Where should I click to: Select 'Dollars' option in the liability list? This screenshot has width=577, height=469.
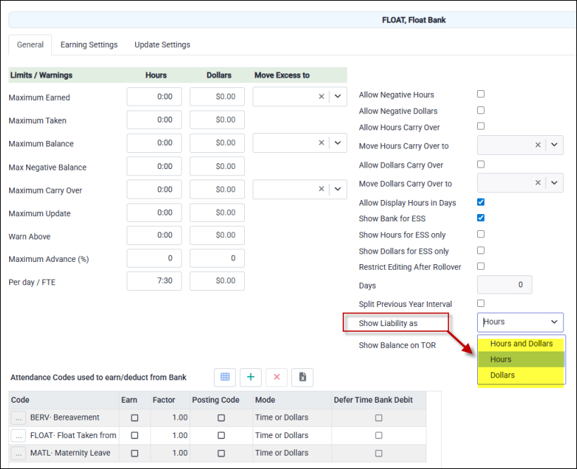[502, 375]
